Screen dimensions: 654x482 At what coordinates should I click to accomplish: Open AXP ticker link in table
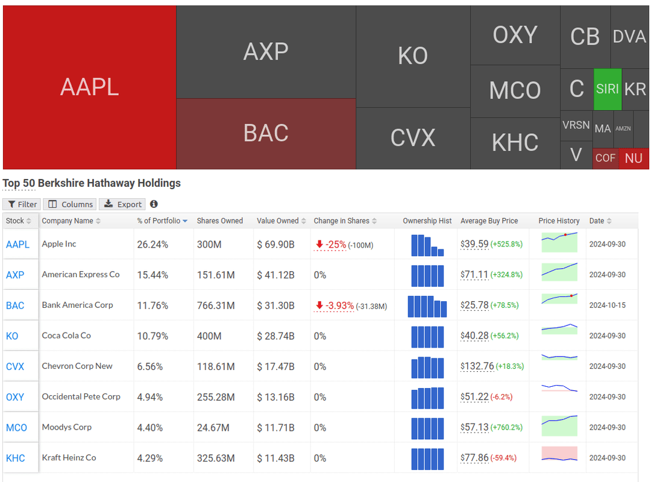point(15,275)
